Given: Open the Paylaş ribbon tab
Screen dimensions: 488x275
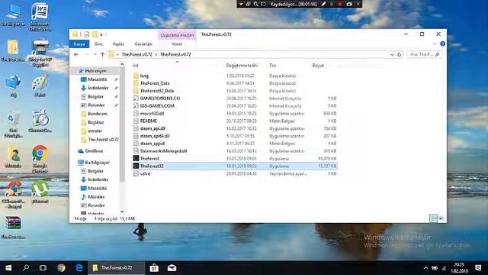Looking at the screenshot, I should coord(118,44).
